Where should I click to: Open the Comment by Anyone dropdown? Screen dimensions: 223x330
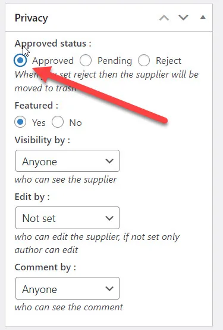click(x=68, y=288)
